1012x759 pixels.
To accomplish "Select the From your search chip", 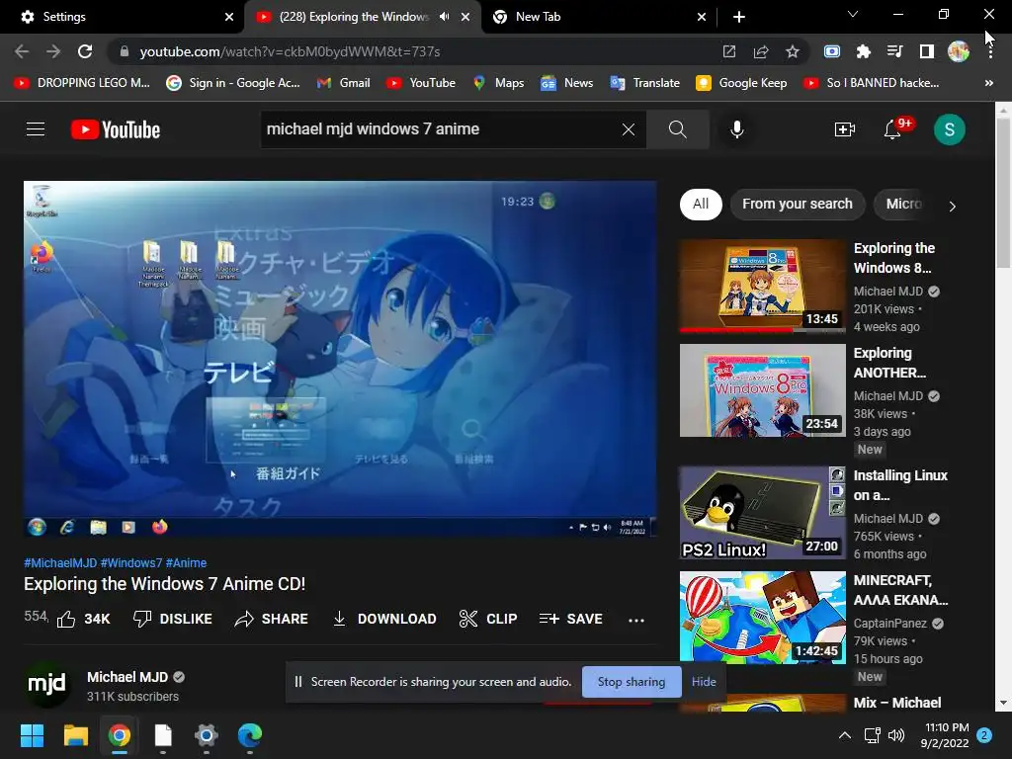I will 798,205.
